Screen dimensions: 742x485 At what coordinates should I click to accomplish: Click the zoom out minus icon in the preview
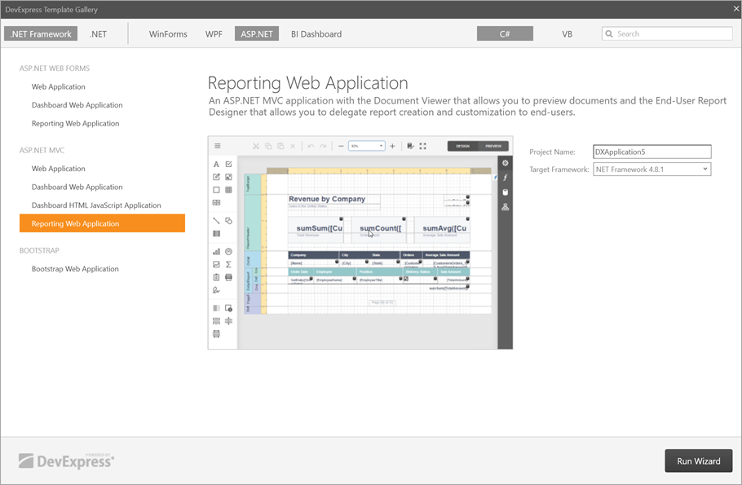(x=341, y=146)
